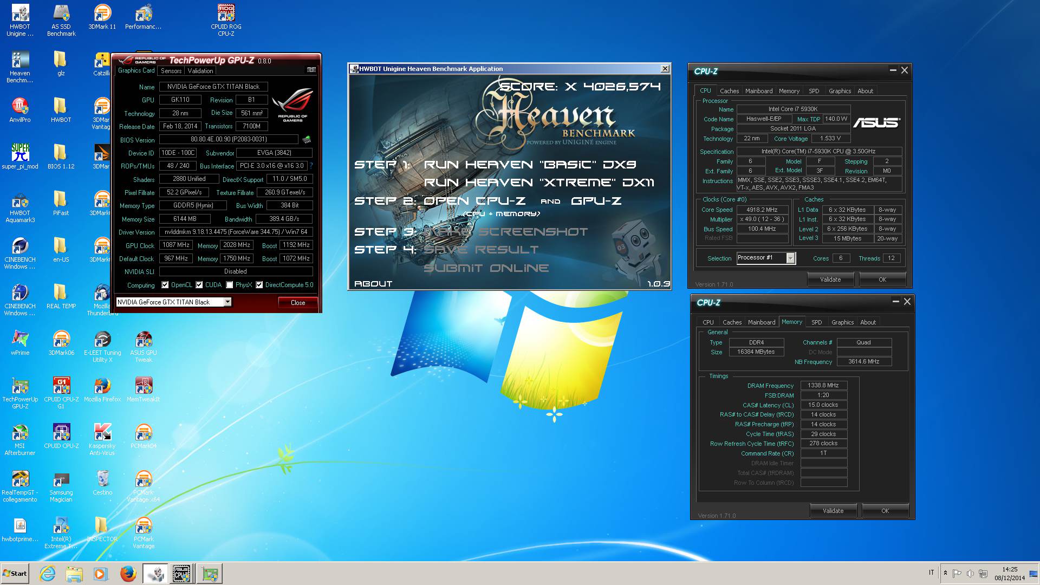Image resolution: width=1040 pixels, height=585 pixels.
Task: Click Run Heaven "Xtreme" DX11
Action: (x=539, y=183)
